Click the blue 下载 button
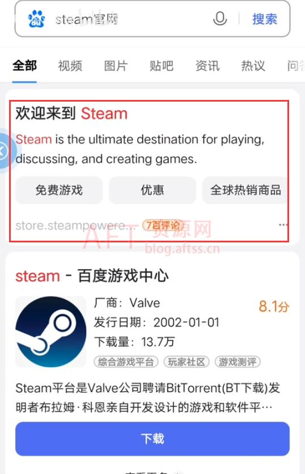This screenshot has width=305, height=474. [x=152, y=439]
